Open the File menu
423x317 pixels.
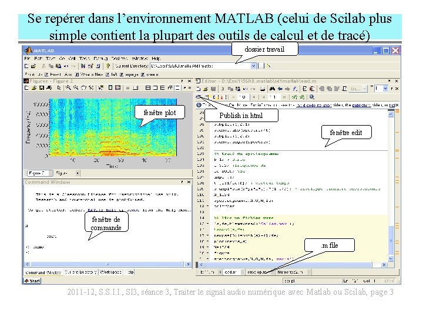point(26,58)
